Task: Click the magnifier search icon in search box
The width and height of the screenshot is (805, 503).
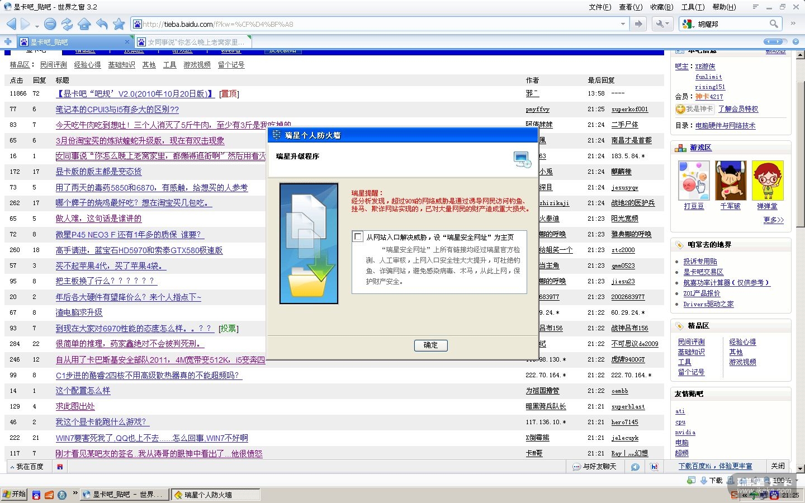Action: pos(774,24)
